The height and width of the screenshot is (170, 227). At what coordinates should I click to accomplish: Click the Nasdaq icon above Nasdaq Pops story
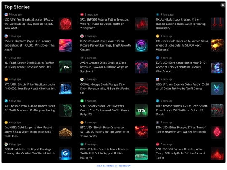[6, 101]
